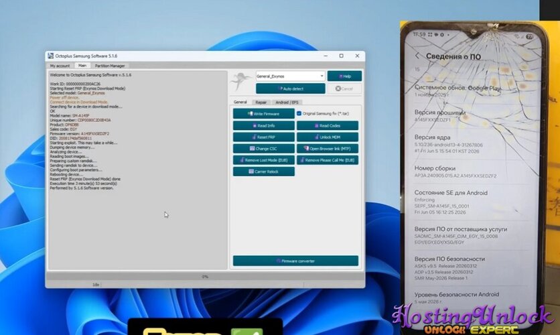Click the icon on Firmware converter button

tap(279, 261)
